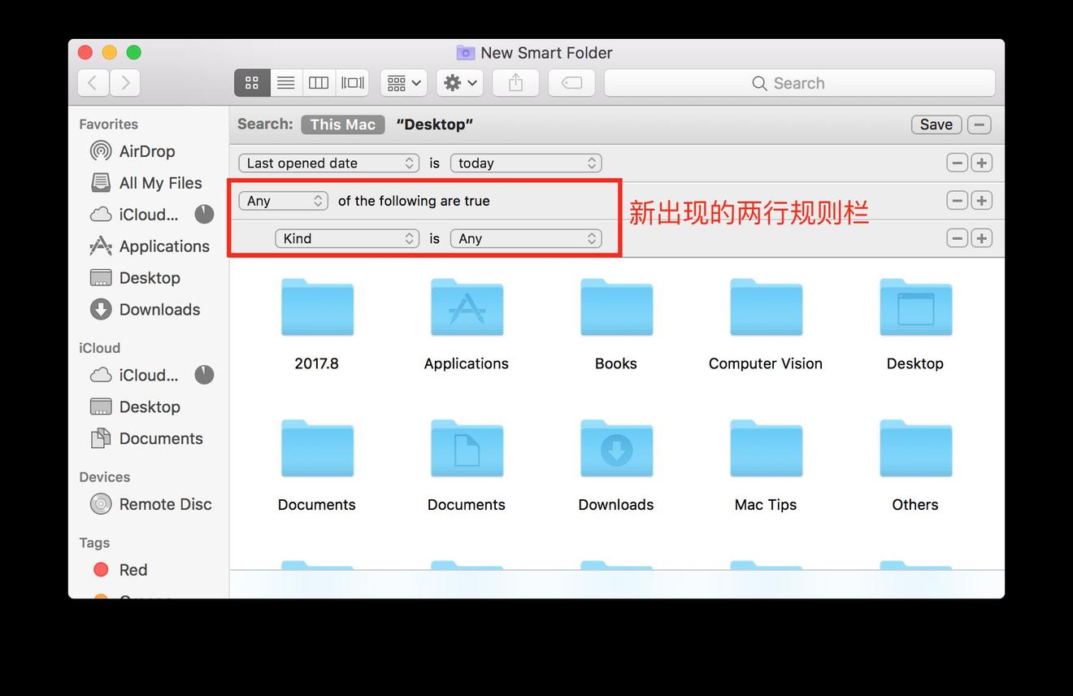1073x696 pixels.
Task: Click the Share icon in the toolbar
Action: click(x=515, y=82)
